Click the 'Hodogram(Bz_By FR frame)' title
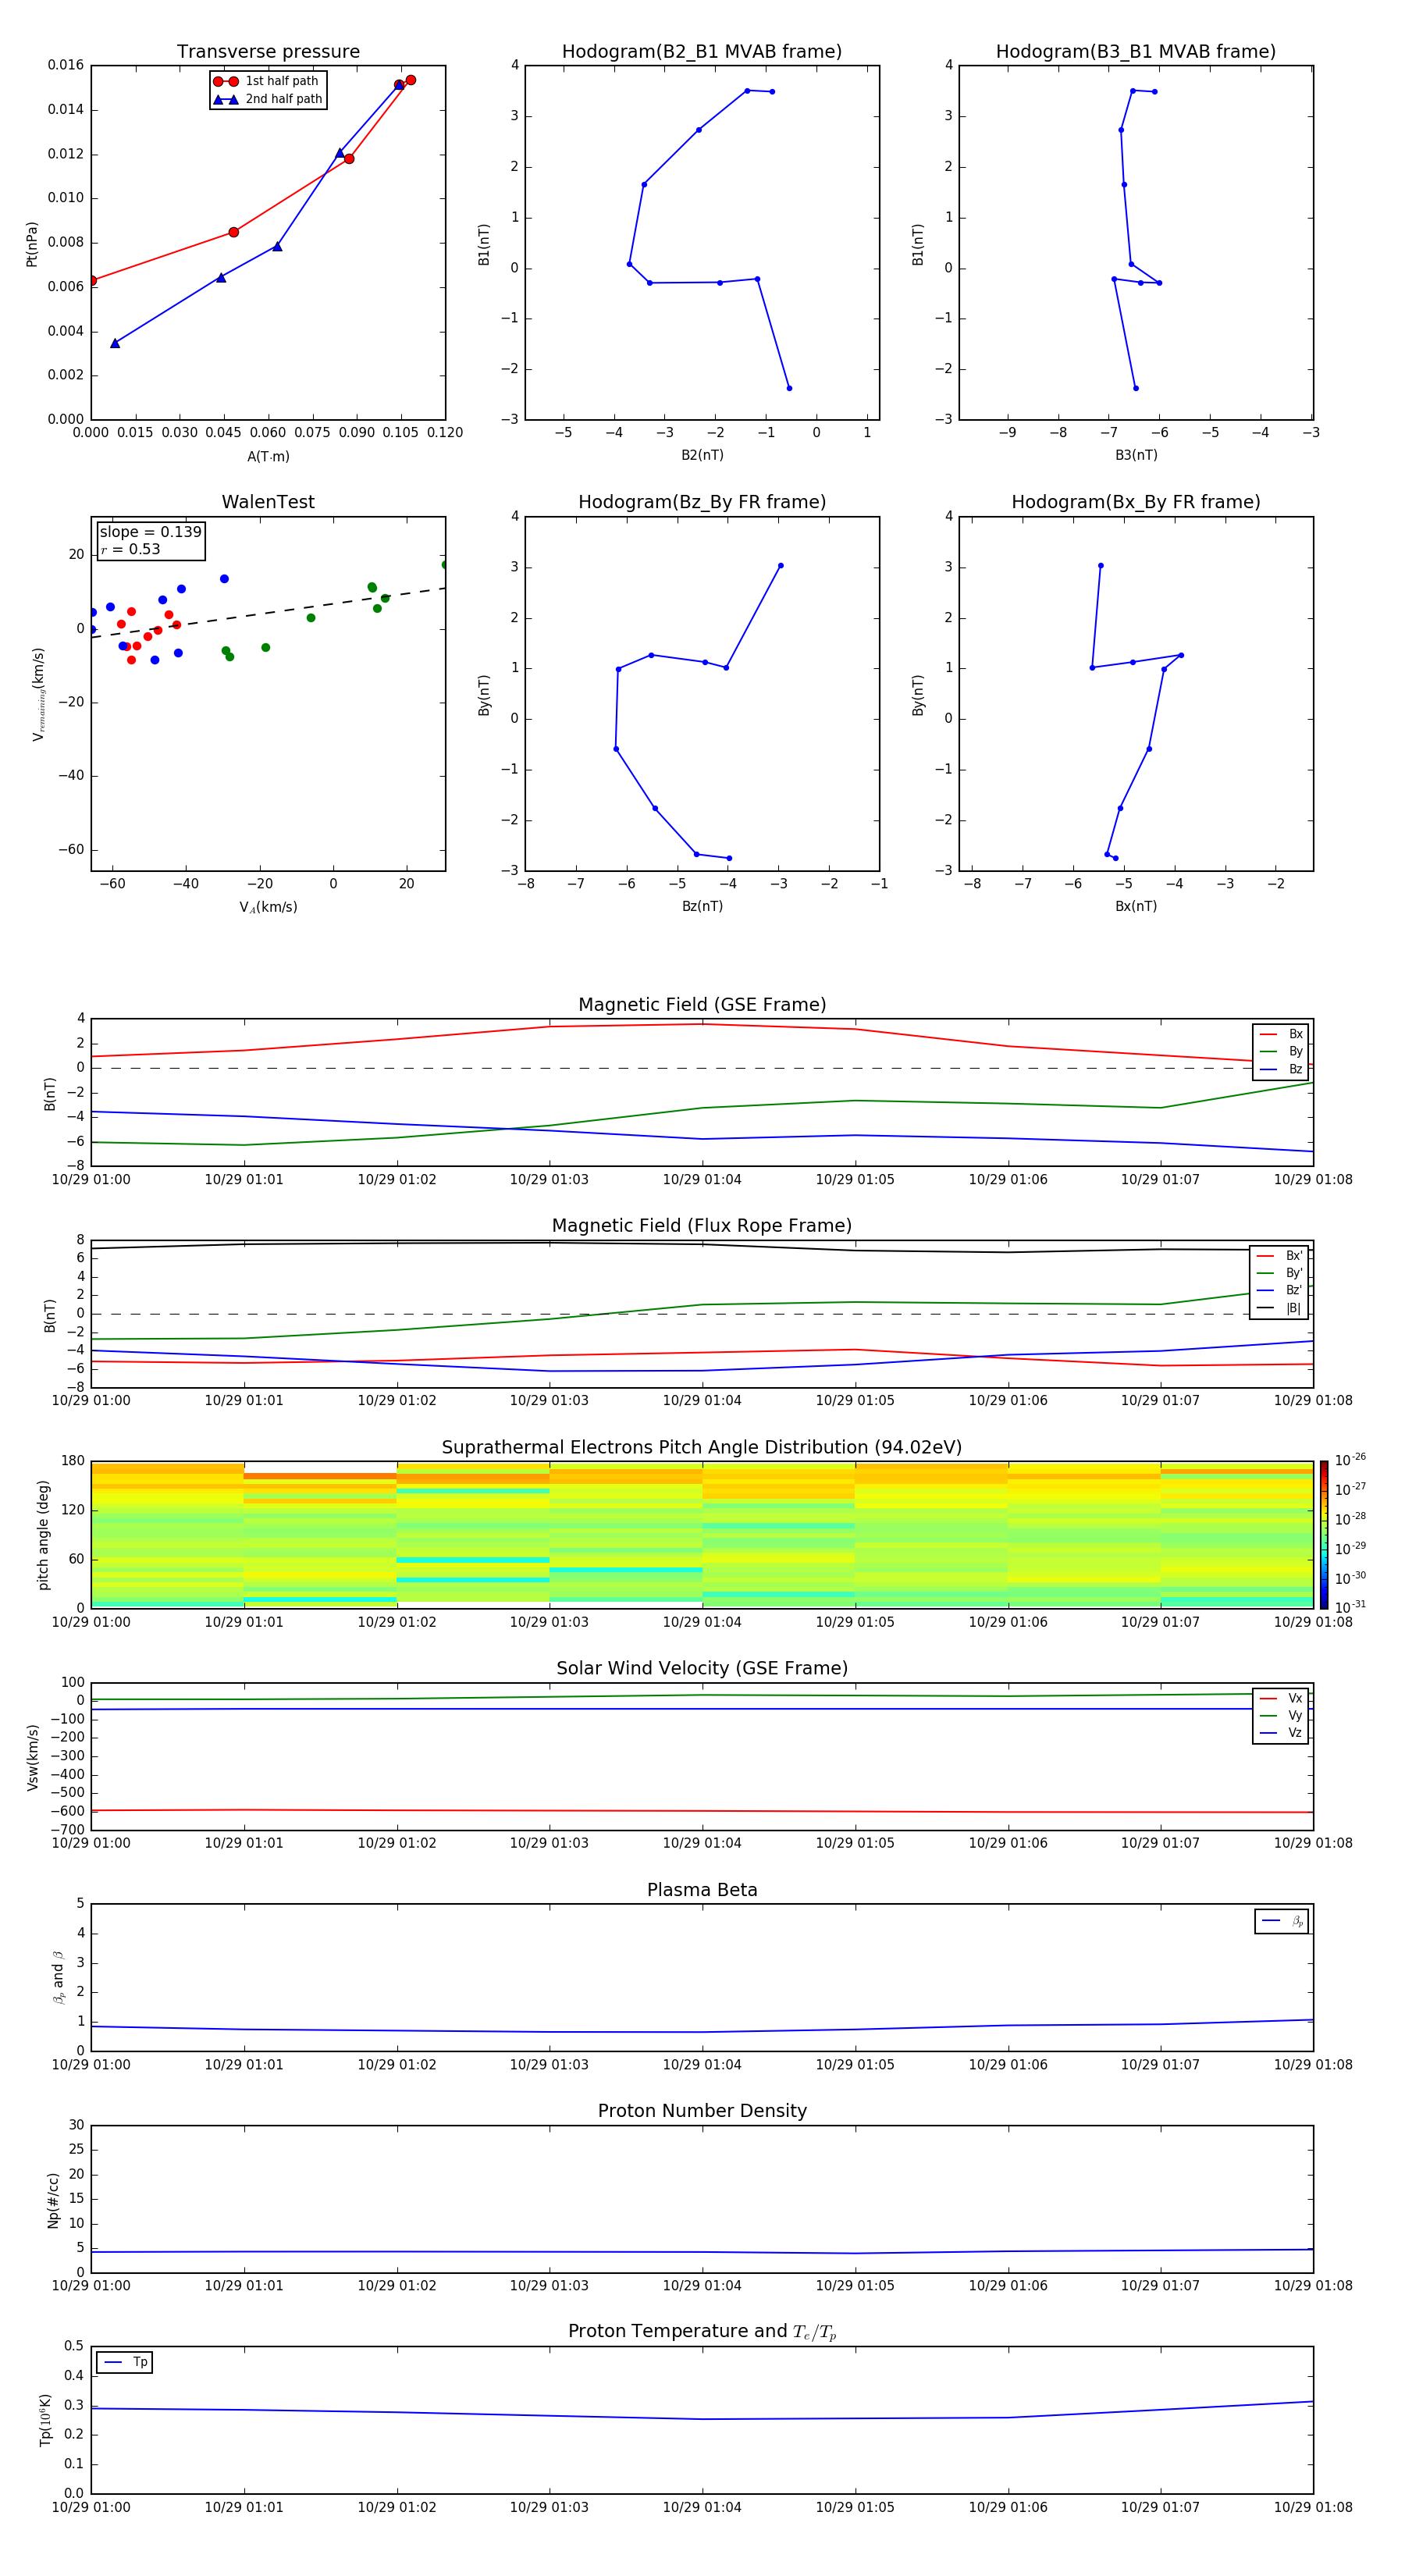 (x=702, y=502)
